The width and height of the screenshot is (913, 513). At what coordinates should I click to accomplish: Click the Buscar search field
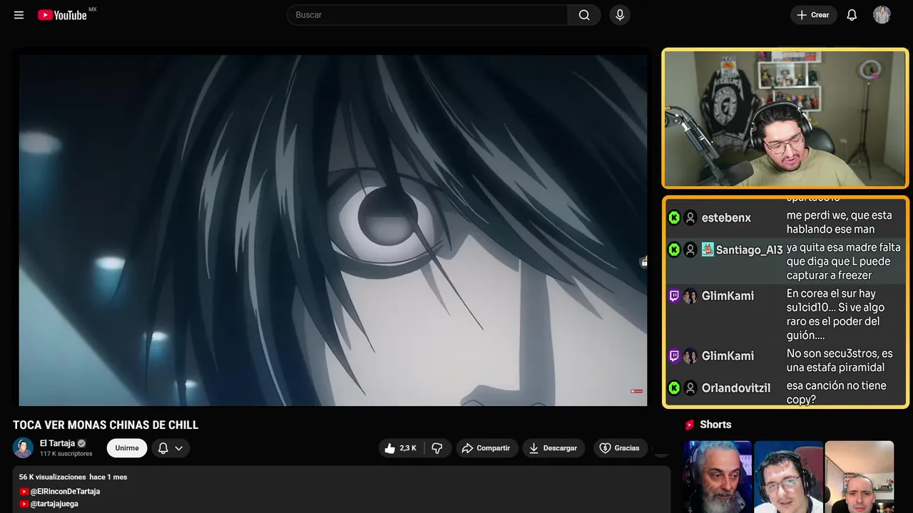pyautogui.click(x=427, y=15)
